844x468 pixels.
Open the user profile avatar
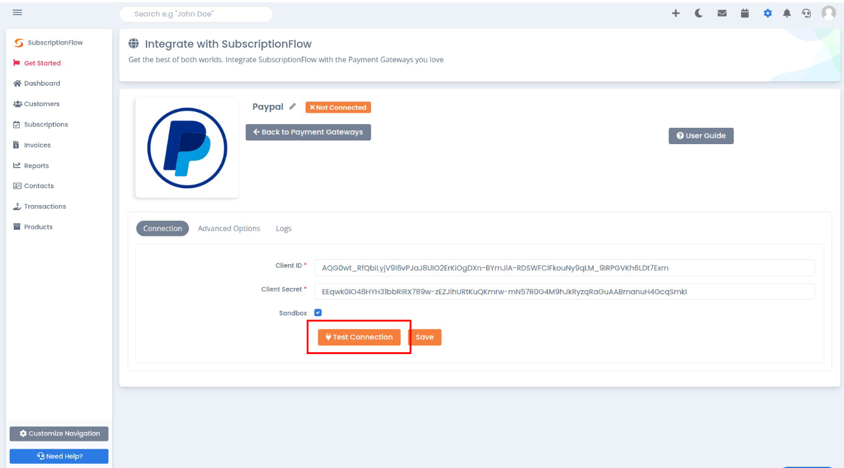[829, 13]
